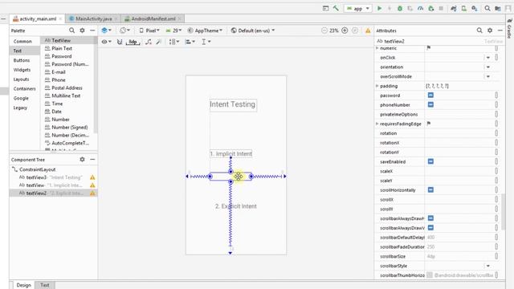
Task: Open the Default (en-us) locale dropdown
Action: pyautogui.click(x=253, y=31)
